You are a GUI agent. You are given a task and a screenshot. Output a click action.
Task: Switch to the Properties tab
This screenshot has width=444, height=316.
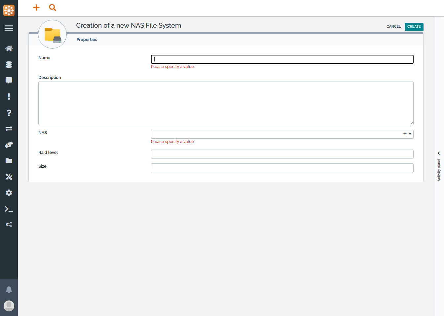87,40
